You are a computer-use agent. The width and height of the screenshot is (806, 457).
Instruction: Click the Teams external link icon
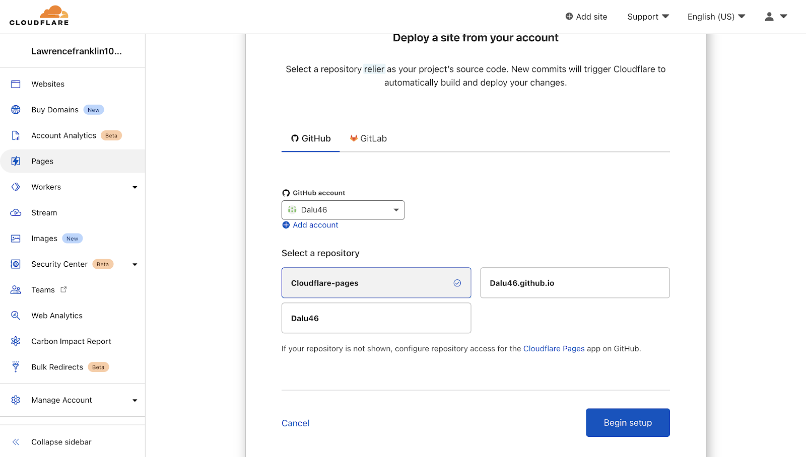click(63, 289)
